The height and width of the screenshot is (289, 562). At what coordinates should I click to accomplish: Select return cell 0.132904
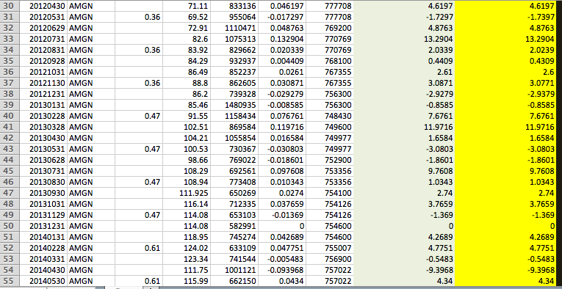pyautogui.click(x=282, y=39)
